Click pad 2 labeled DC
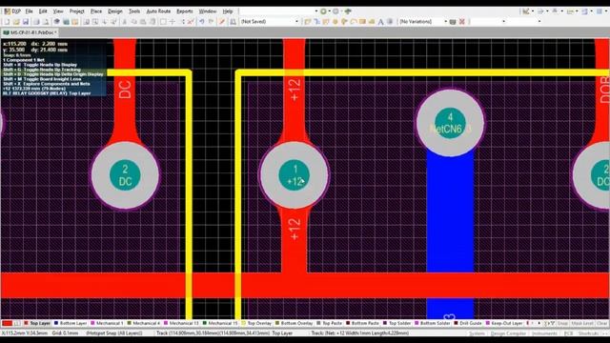 (125, 175)
